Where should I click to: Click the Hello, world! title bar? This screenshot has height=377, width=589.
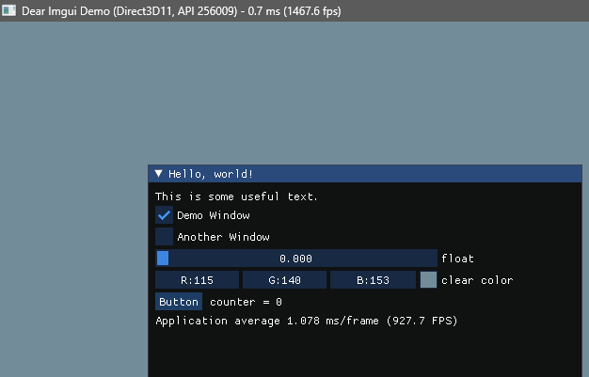click(365, 174)
